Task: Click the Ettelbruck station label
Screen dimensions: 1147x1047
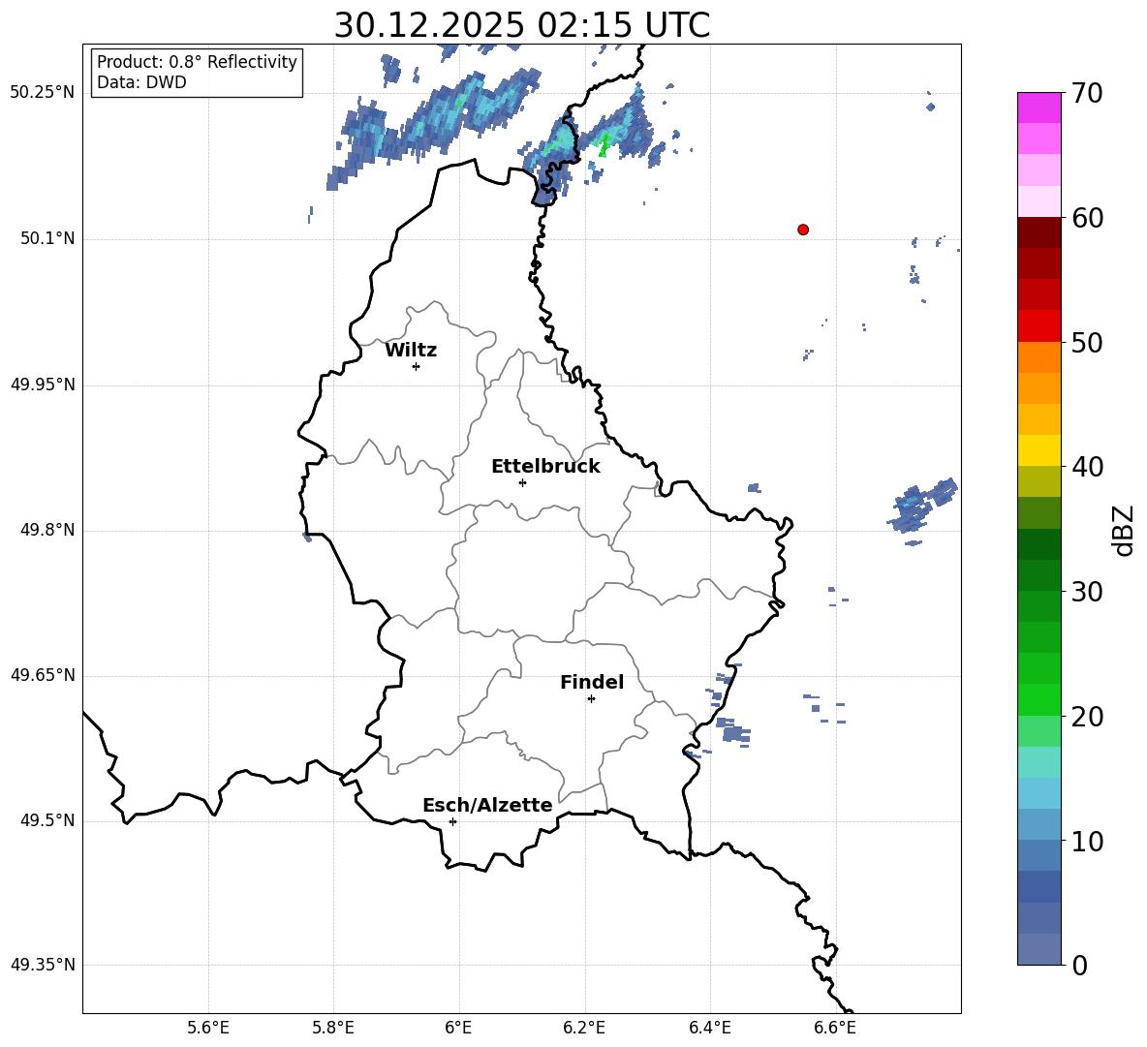Action: (545, 467)
